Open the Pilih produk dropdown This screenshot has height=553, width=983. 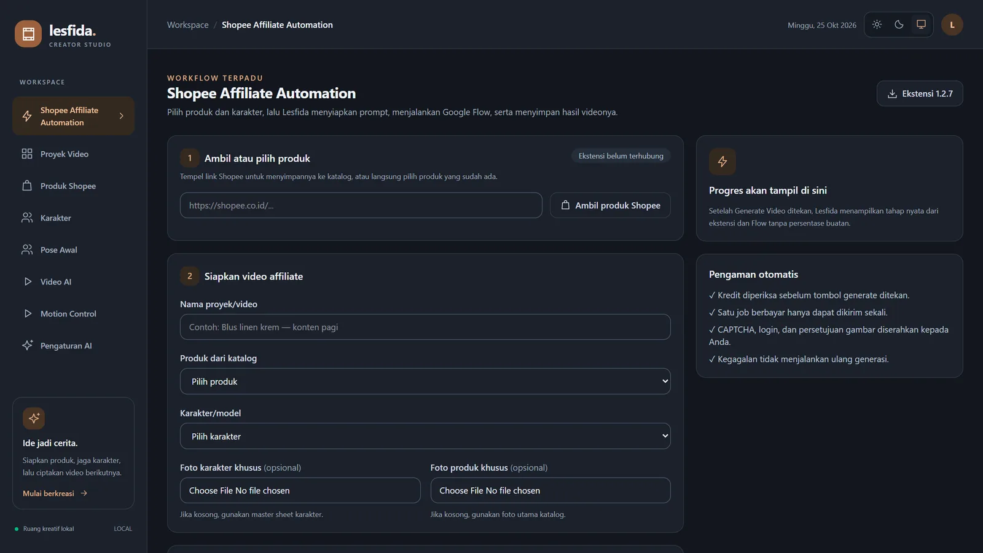click(x=425, y=382)
